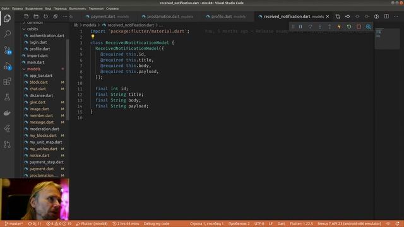
Task: Refresh the file explorer
Action: pos(45,16)
